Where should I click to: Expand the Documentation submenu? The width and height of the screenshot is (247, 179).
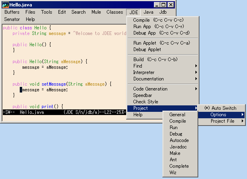point(162,79)
